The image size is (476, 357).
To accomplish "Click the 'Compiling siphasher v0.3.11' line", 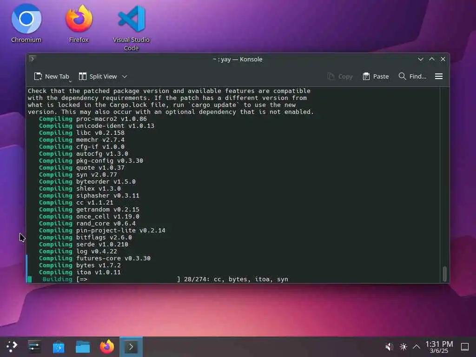I will [89, 196].
